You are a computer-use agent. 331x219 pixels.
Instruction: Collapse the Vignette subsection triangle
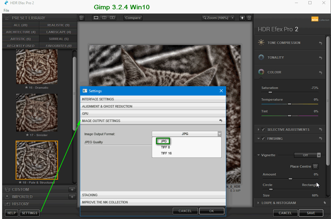click(x=258, y=155)
